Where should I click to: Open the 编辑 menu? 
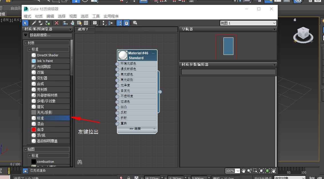tap(50, 16)
